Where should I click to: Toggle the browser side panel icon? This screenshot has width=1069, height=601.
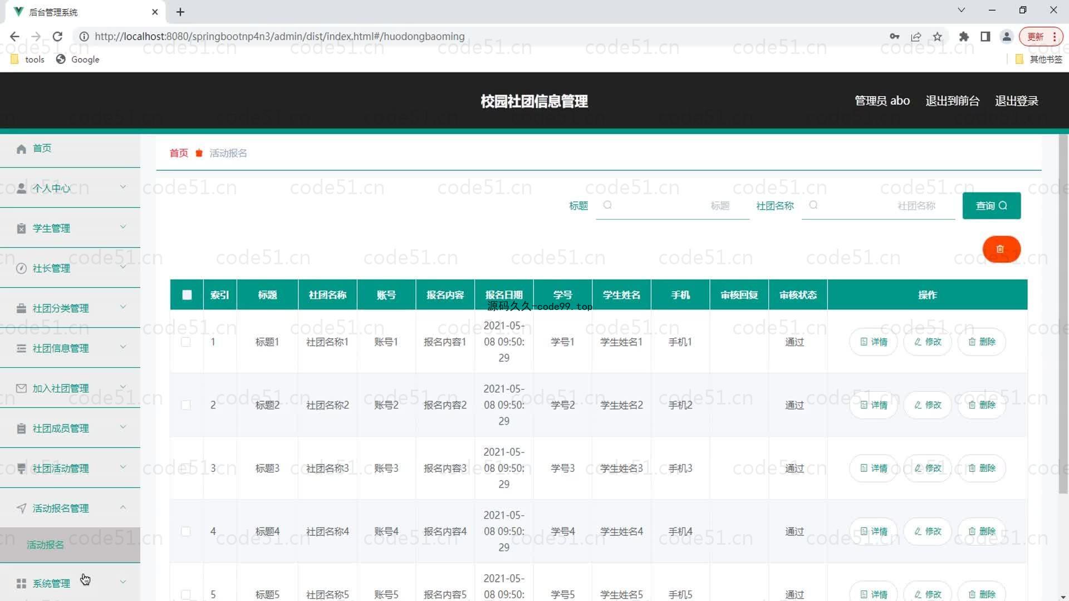(x=985, y=36)
